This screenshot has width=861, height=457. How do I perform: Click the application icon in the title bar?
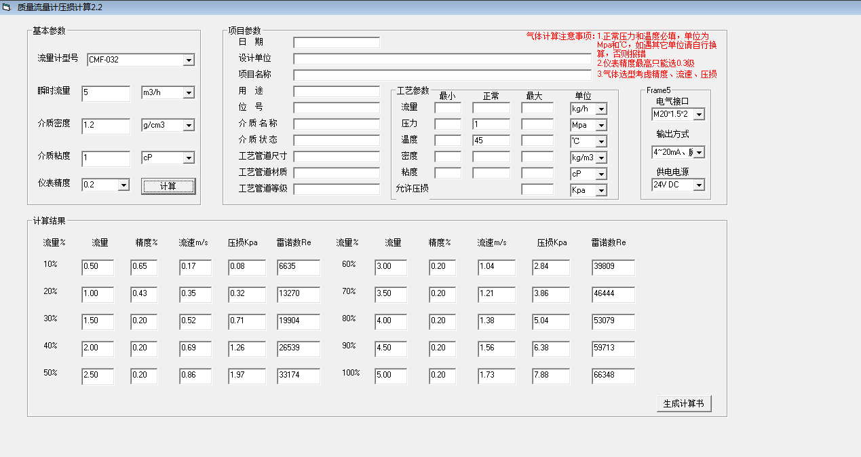[7, 7]
